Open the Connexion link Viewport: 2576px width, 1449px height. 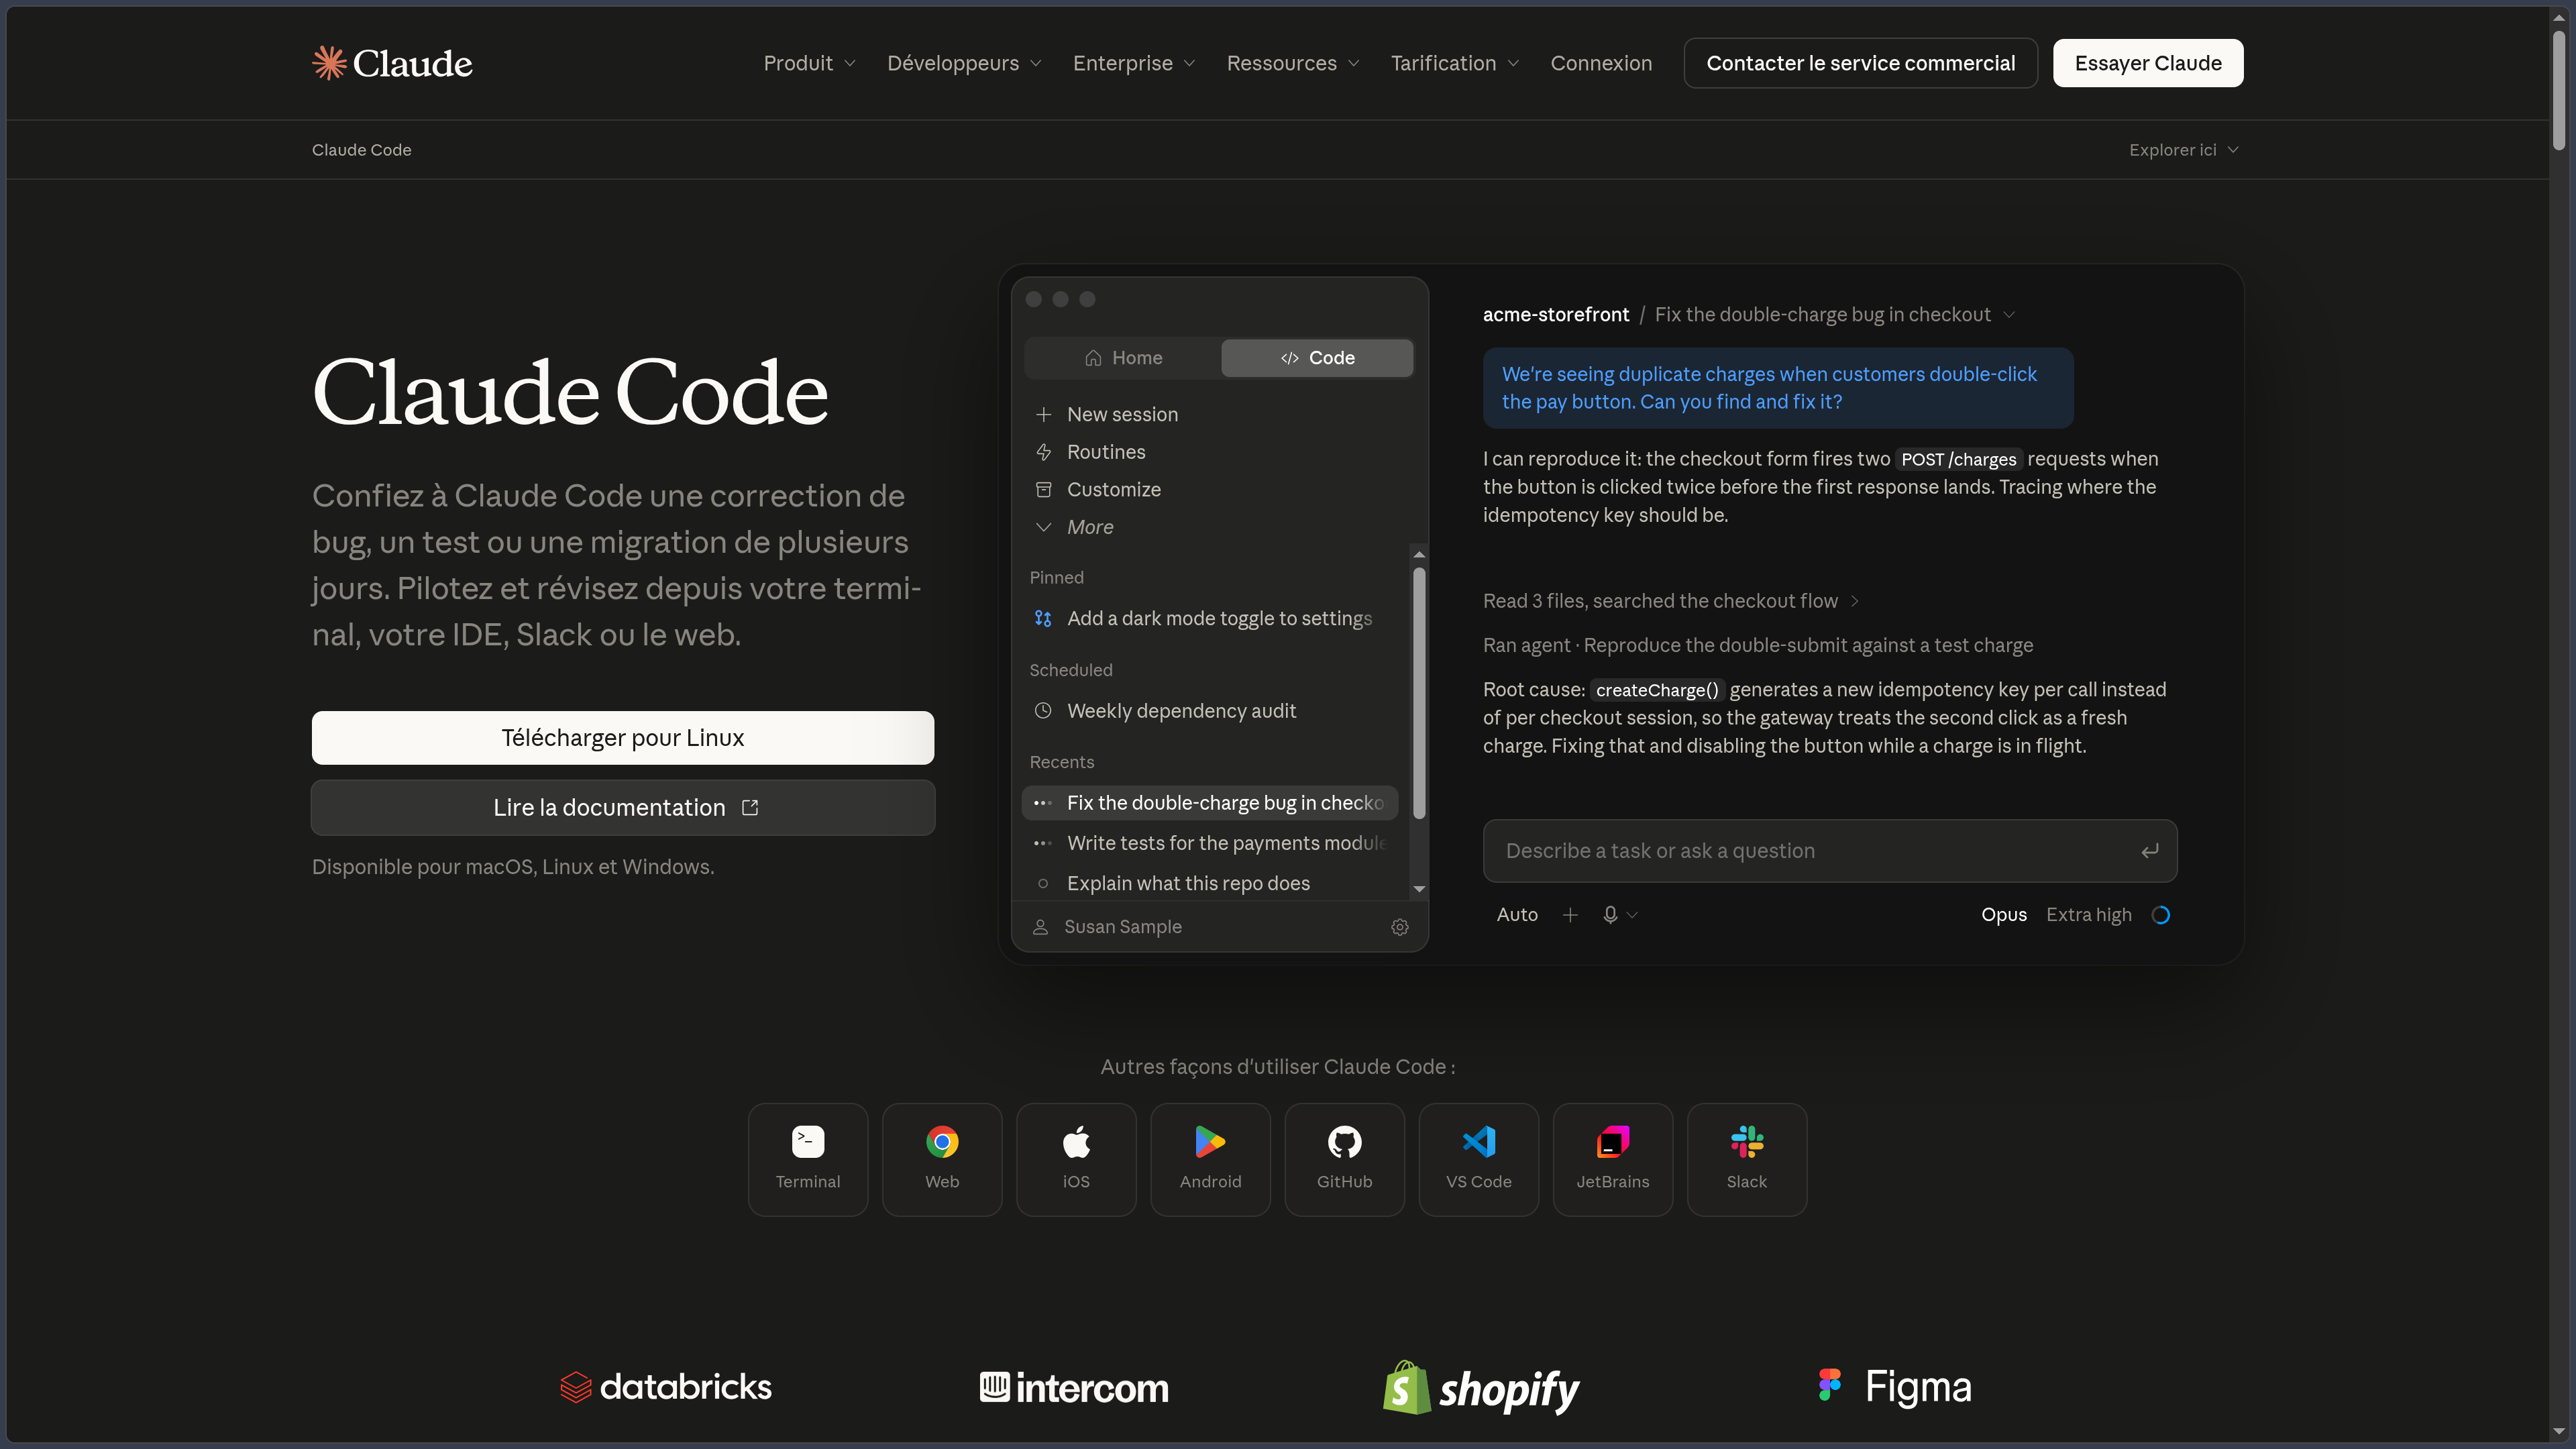(1601, 63)
